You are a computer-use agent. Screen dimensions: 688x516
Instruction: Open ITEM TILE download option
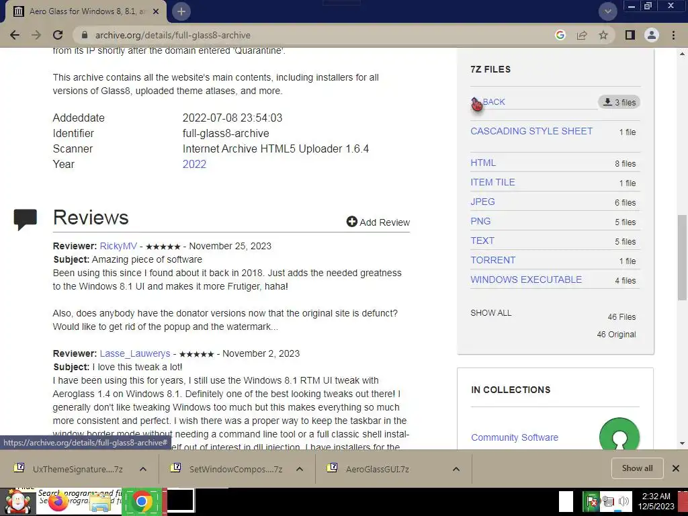(x=492, y=182)
